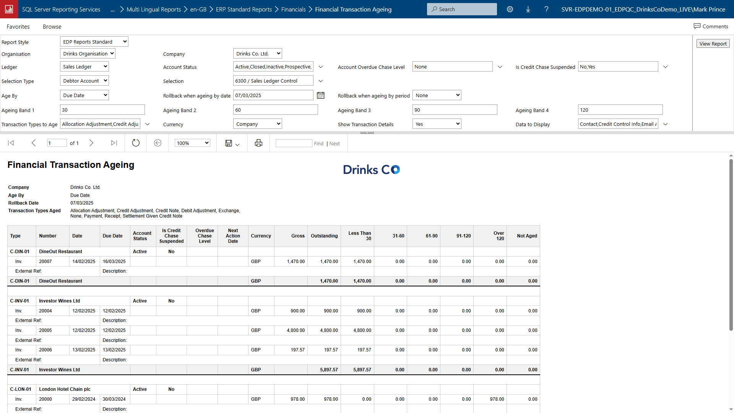
Task: Click the print report icon
Action: coord(258,143)
